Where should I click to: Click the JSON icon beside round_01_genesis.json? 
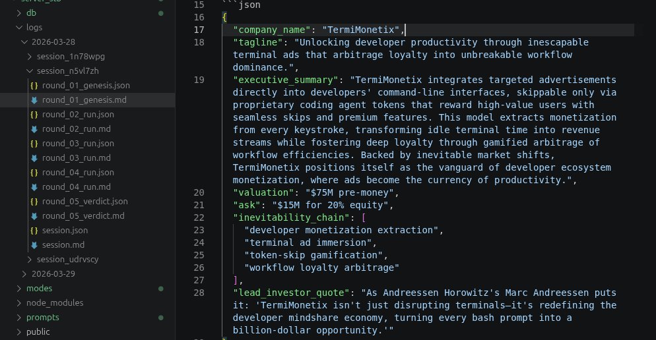coord(34,86)
